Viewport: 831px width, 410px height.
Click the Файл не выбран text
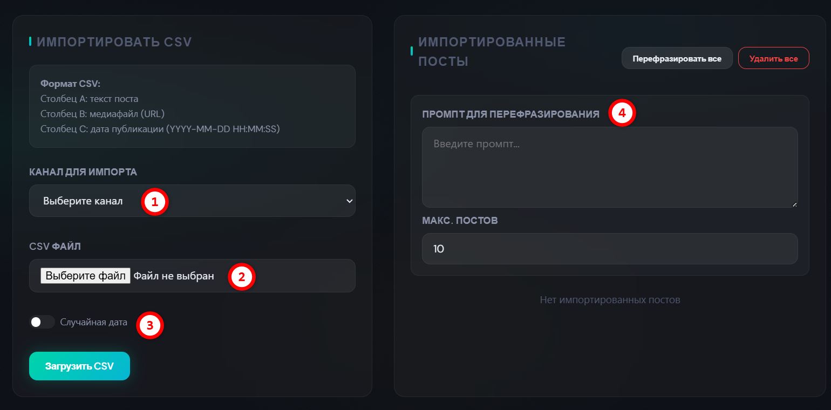[x=174, y=276]
